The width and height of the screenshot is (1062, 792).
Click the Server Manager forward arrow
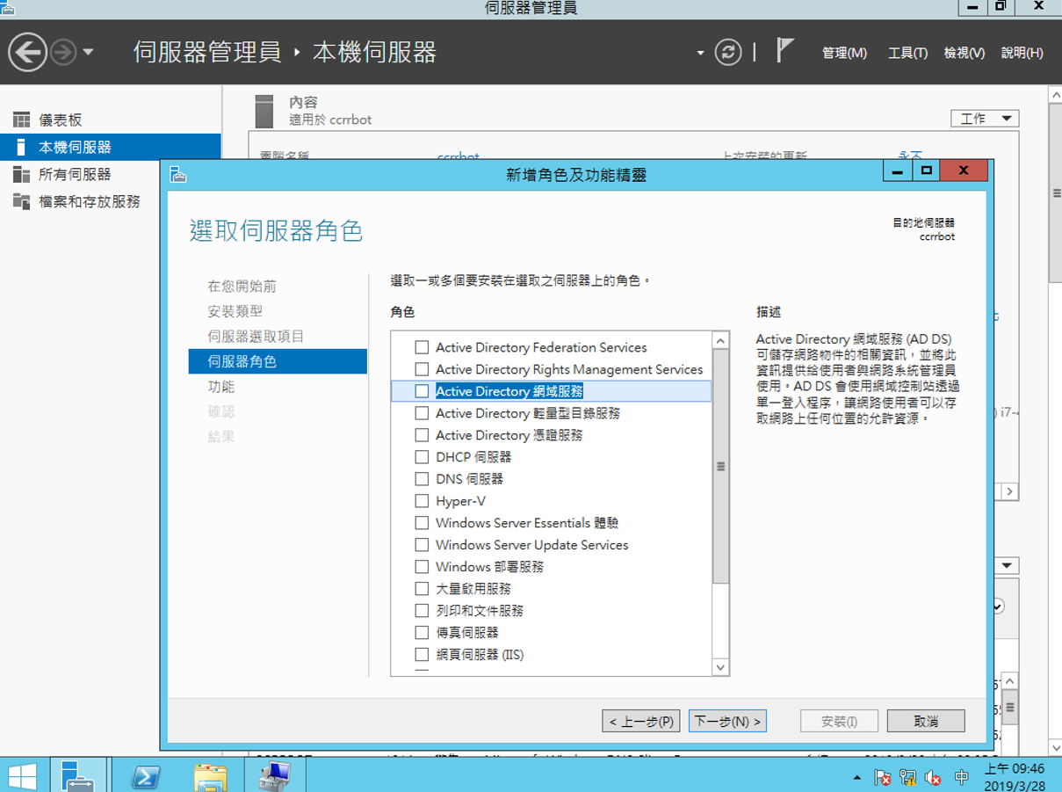click(x=63, y=53)
